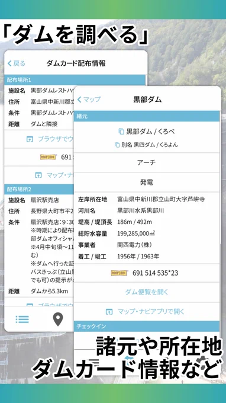Click the operator 関西電力(株)
226x403 pixels.
(x=134, y=245)
